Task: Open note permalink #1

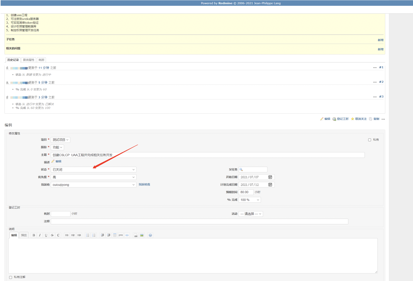Action: (381, 67)
